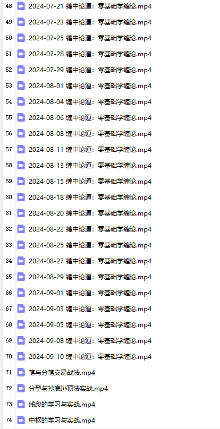Select row number 60

coord(9,197)
